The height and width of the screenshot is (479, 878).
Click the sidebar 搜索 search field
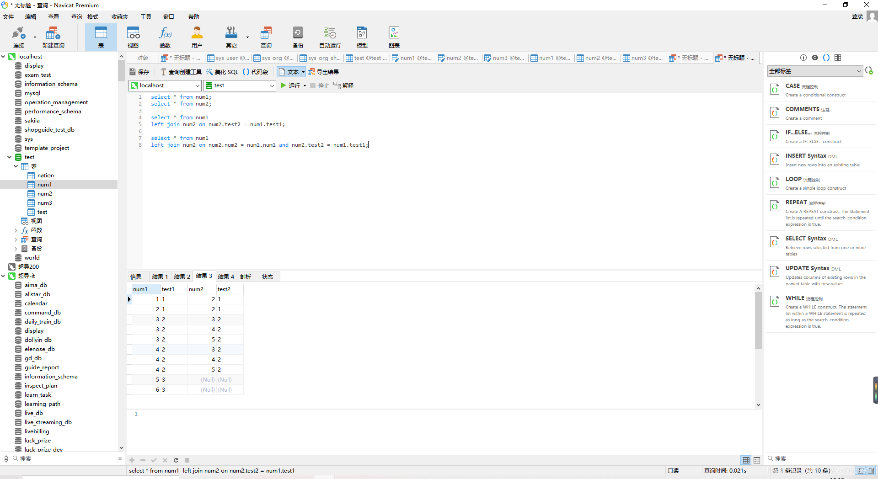[x=66, y=458]
